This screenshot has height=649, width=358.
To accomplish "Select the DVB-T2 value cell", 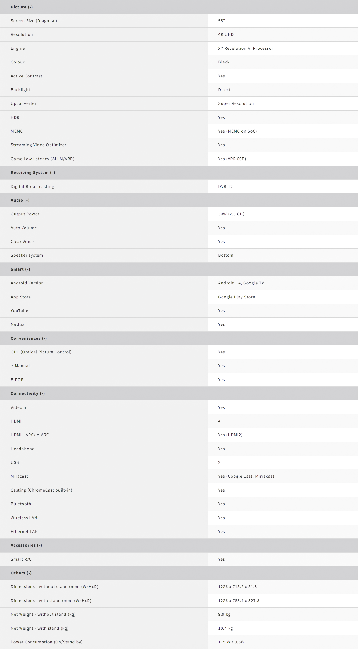I will tap(225, 187).
